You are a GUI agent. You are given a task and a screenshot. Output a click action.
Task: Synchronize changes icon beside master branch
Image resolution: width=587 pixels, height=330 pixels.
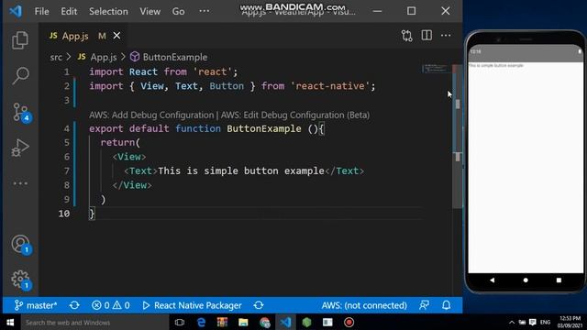pos(74,305)
